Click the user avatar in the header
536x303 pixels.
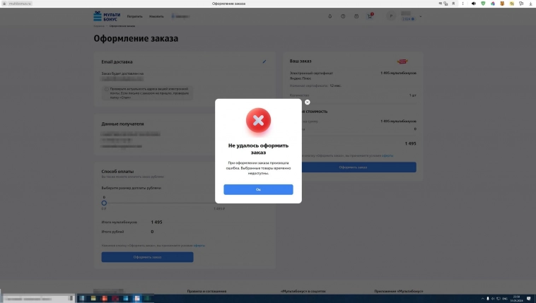391,16
